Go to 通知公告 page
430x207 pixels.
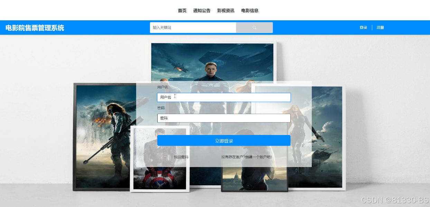[202, 11]
